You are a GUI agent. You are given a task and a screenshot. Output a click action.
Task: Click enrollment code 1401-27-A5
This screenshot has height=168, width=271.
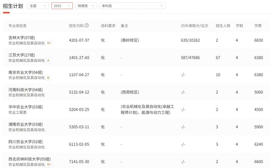[x=79, y=58]
